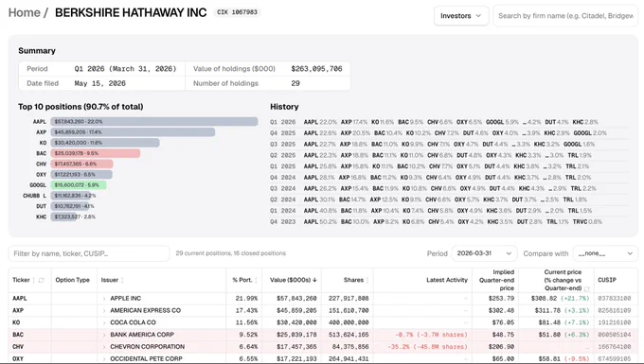Click the green GOOGL position bar

79,185
